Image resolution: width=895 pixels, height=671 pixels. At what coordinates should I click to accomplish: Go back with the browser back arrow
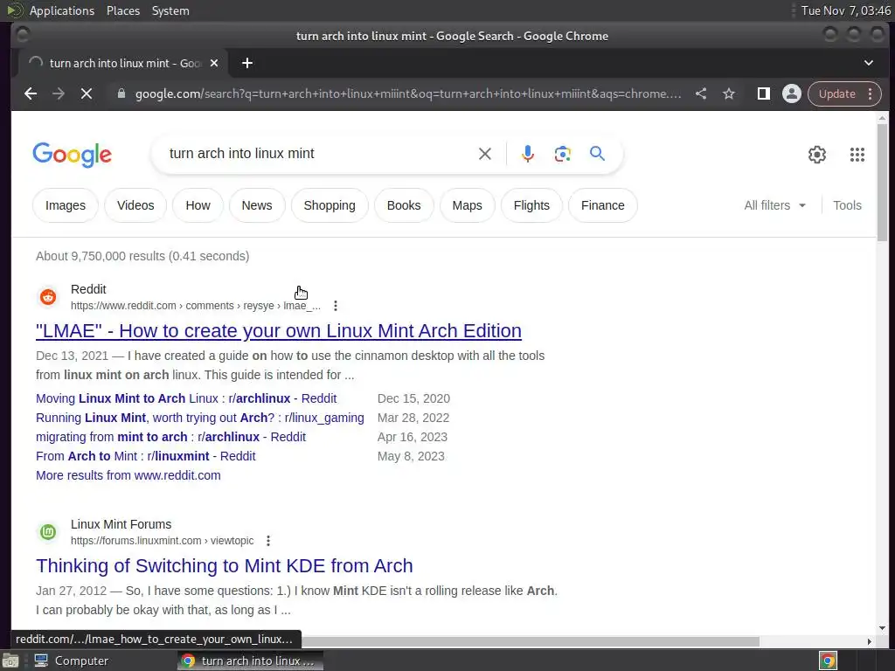31,93
